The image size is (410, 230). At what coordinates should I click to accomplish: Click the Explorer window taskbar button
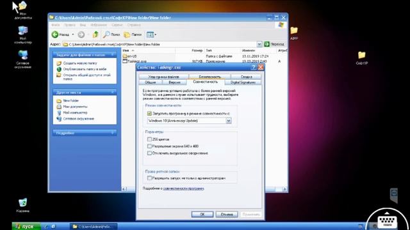tap(94, 227)
